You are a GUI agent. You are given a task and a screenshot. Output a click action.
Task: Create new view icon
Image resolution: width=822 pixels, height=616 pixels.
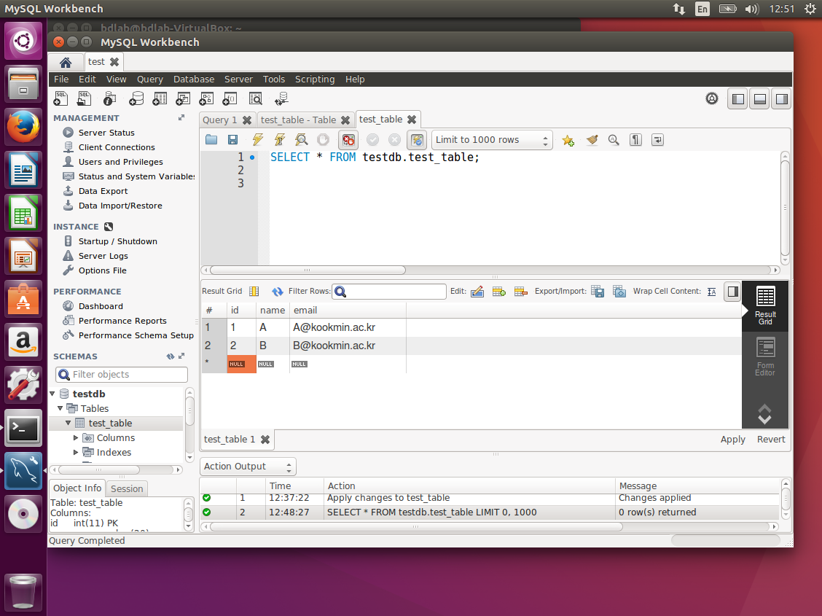point(183,98)
